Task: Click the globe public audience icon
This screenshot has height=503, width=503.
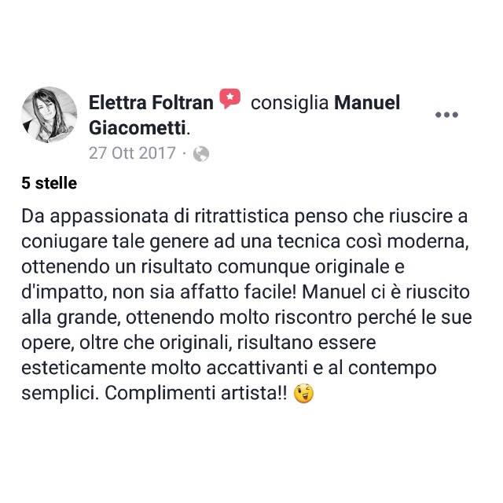Action: pyautogui.click(x=201, y=154)
